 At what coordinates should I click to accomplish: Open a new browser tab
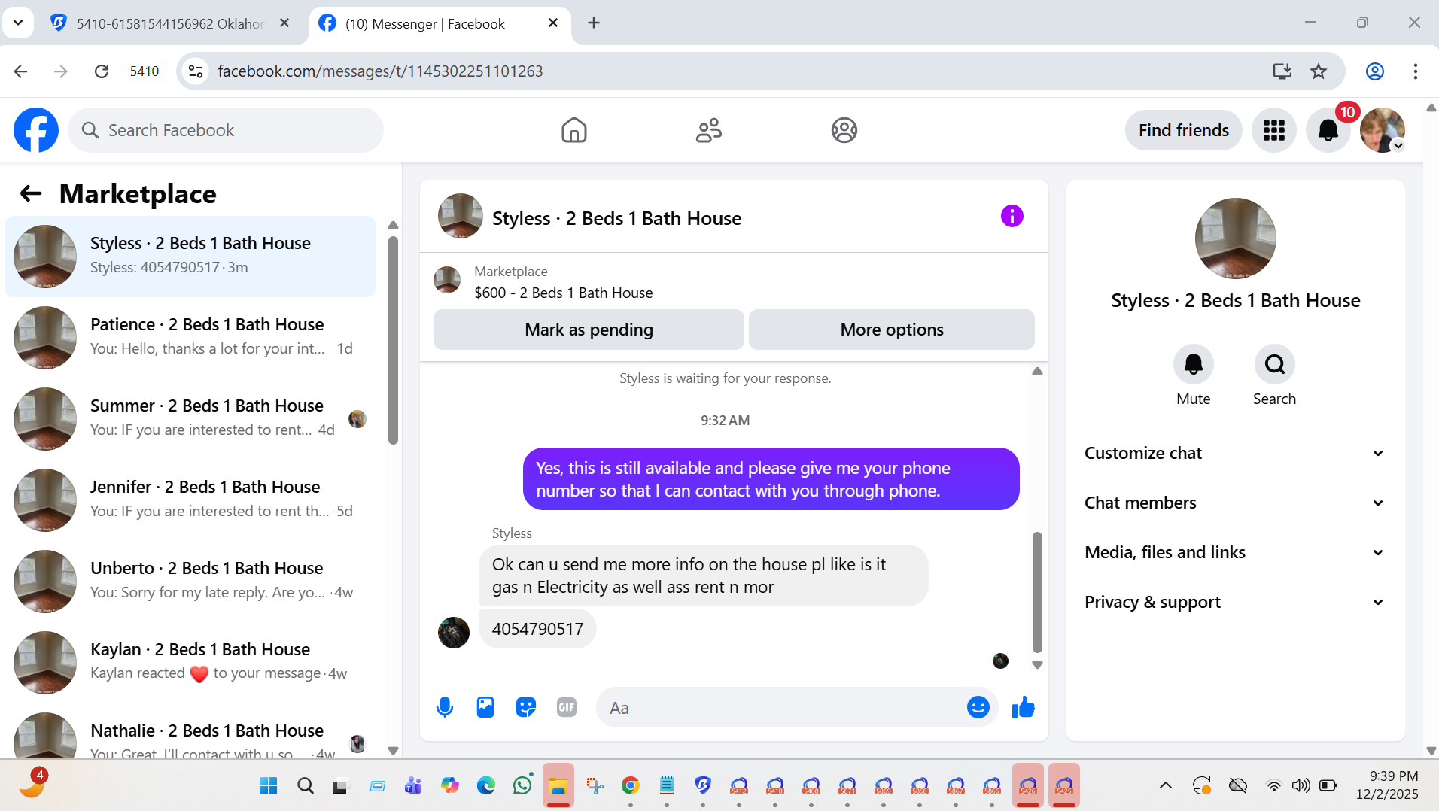pos(594,23)
